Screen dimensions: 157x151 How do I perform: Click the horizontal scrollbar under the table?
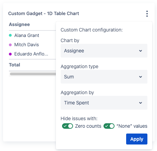click(x=33, y=74)
